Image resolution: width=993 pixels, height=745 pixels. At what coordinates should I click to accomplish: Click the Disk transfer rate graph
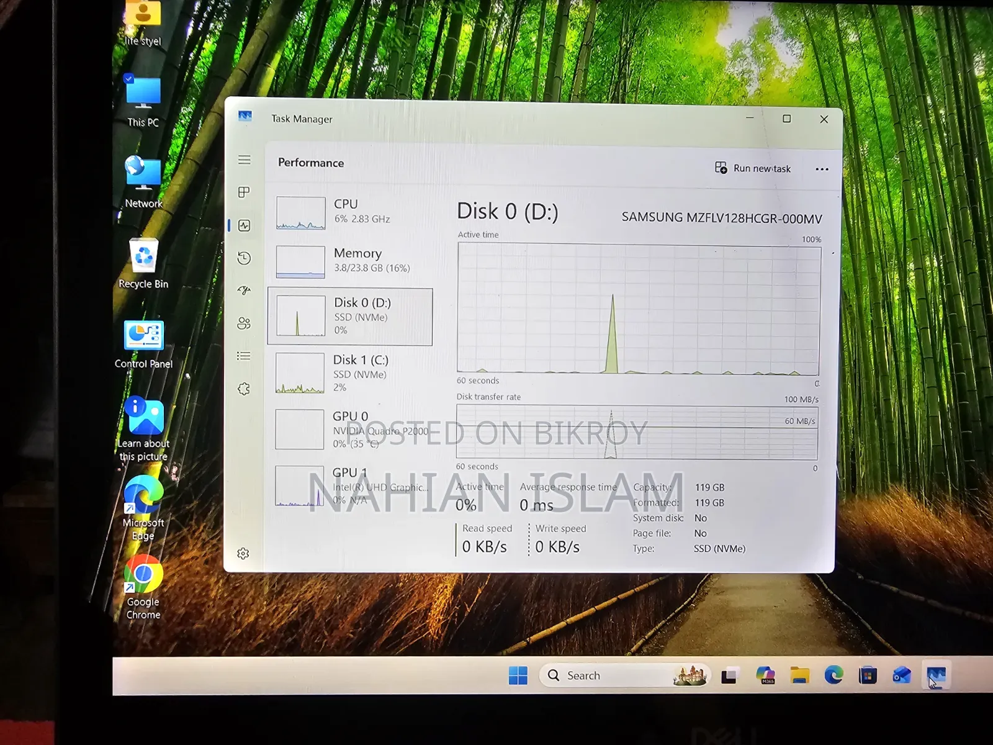click(637, 432)
